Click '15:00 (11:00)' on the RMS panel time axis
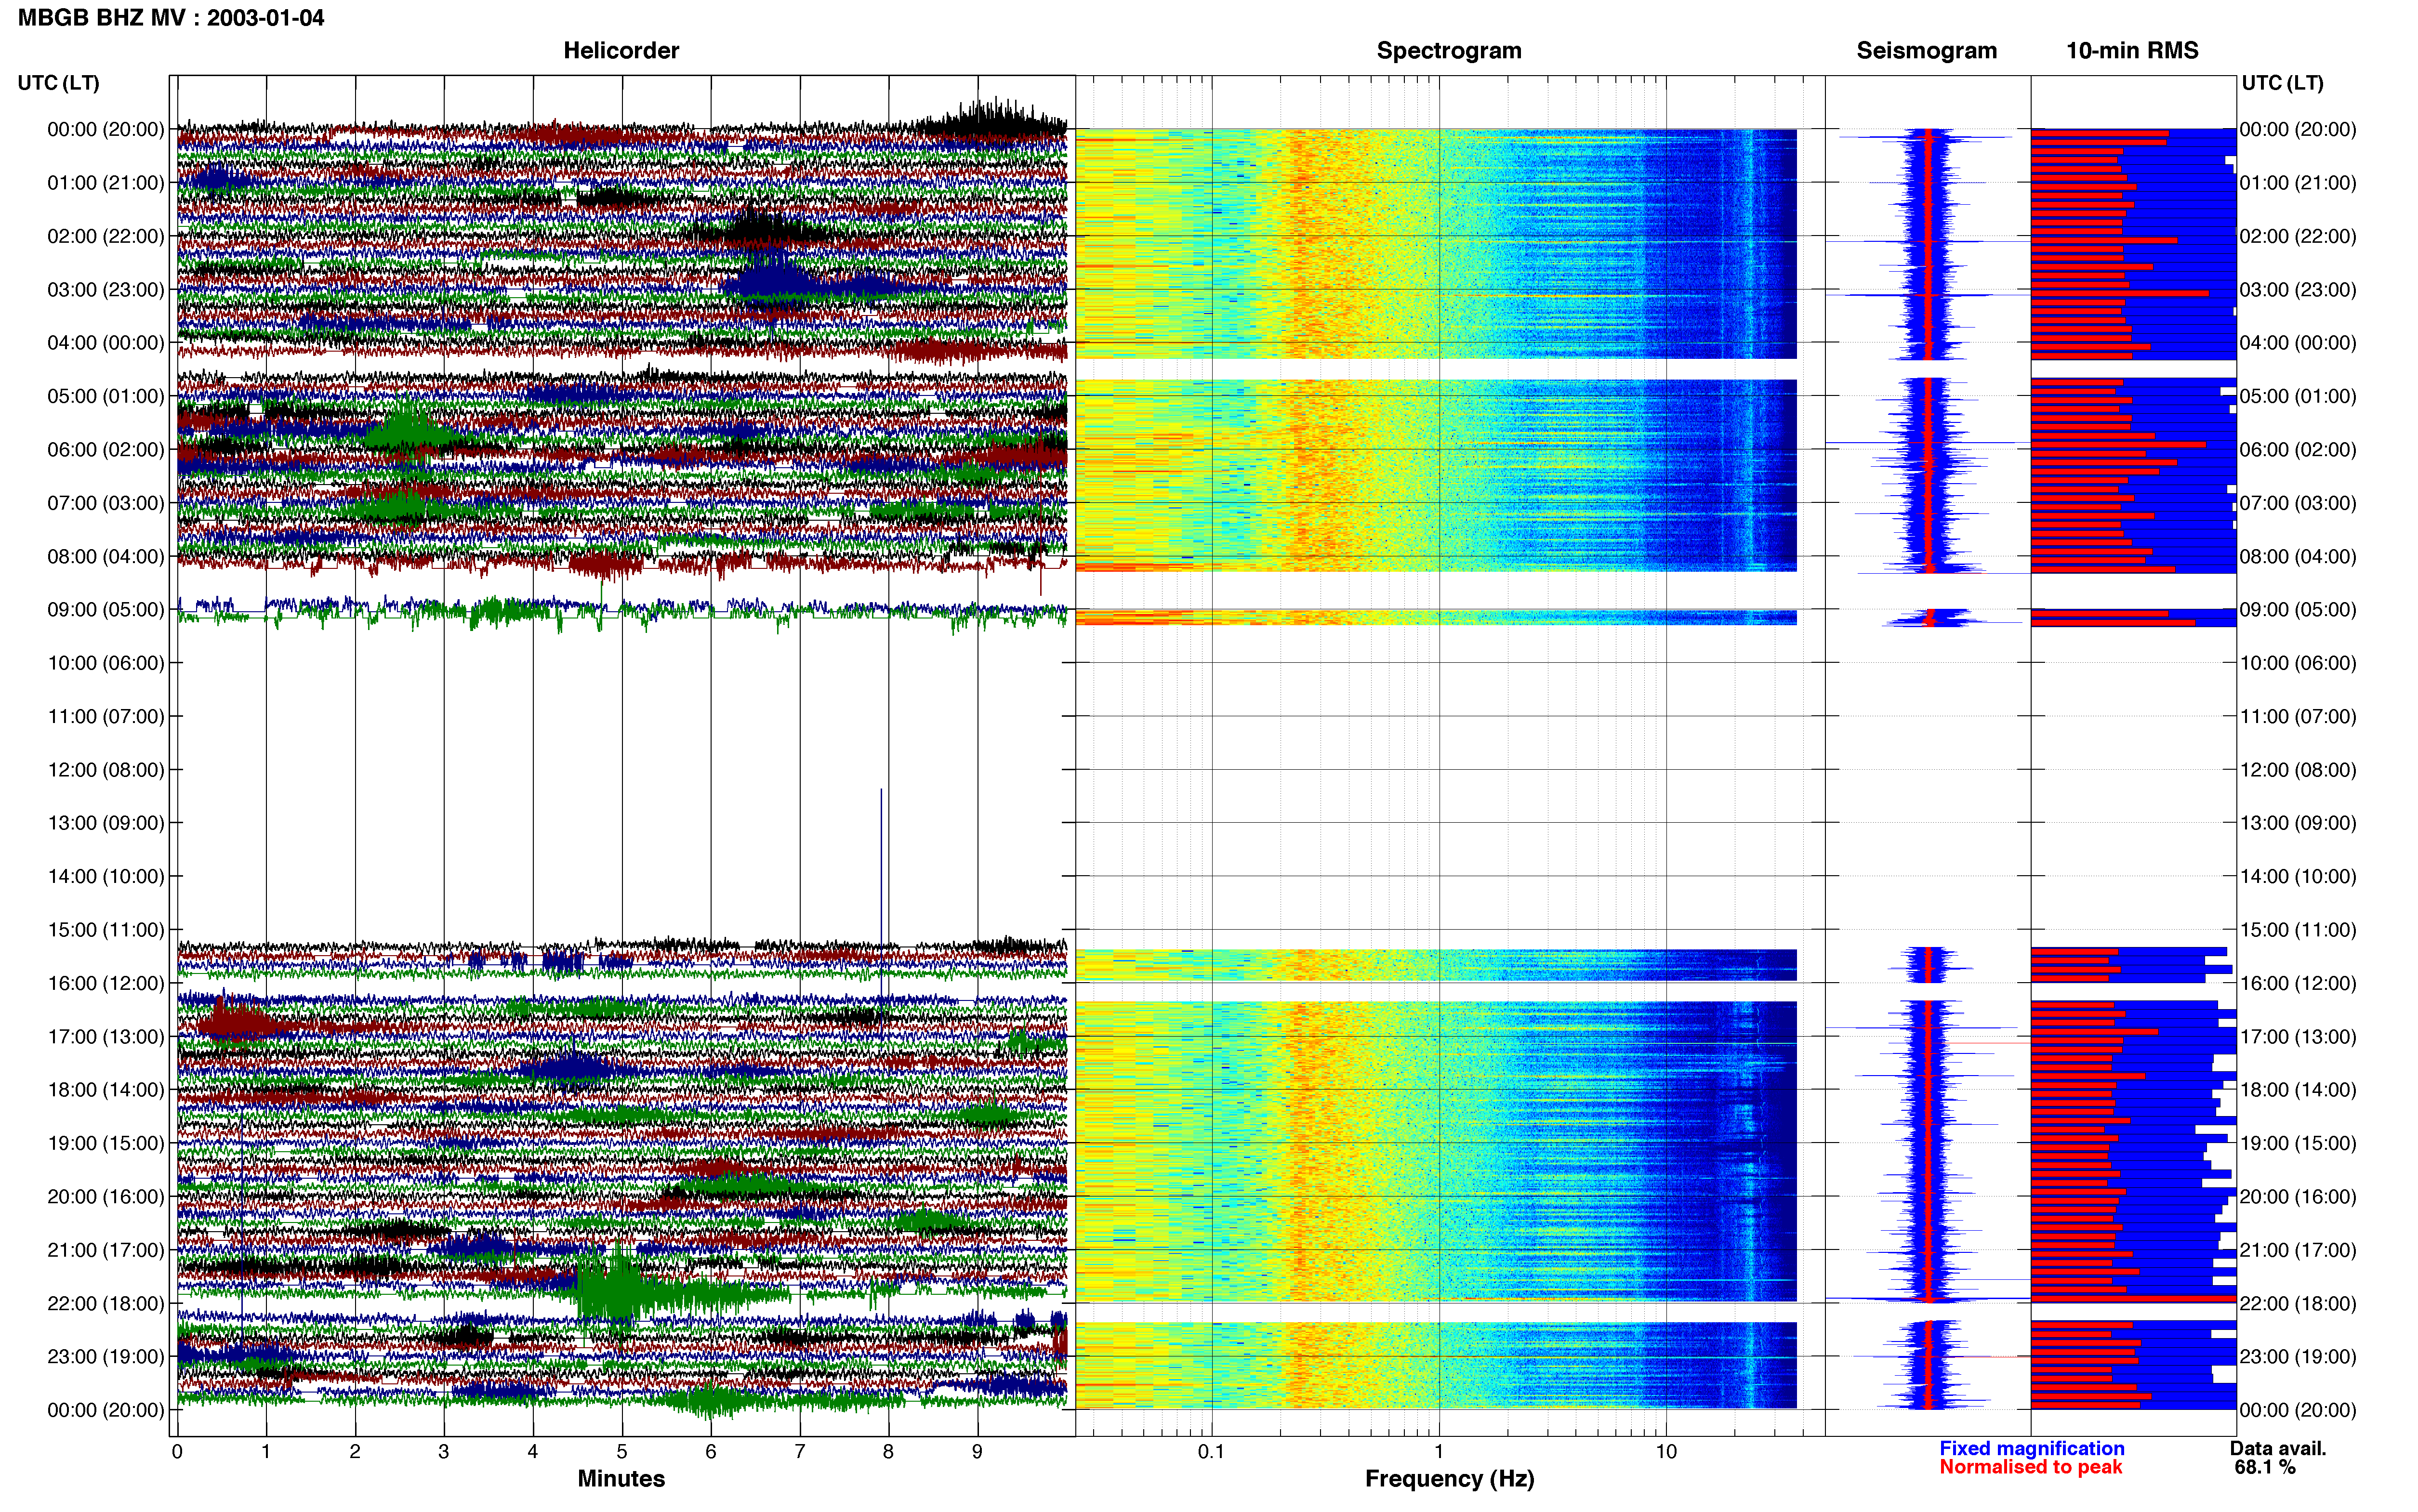Screen dimensions: 2418x1512 point(2298,930)
